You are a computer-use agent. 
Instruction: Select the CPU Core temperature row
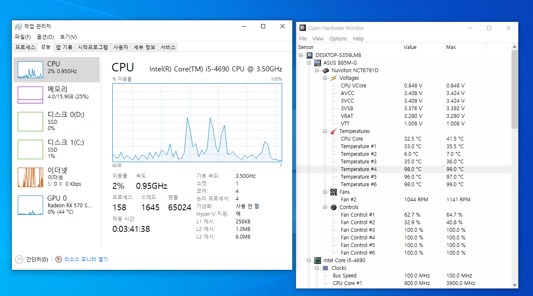(x=403, y=139)
